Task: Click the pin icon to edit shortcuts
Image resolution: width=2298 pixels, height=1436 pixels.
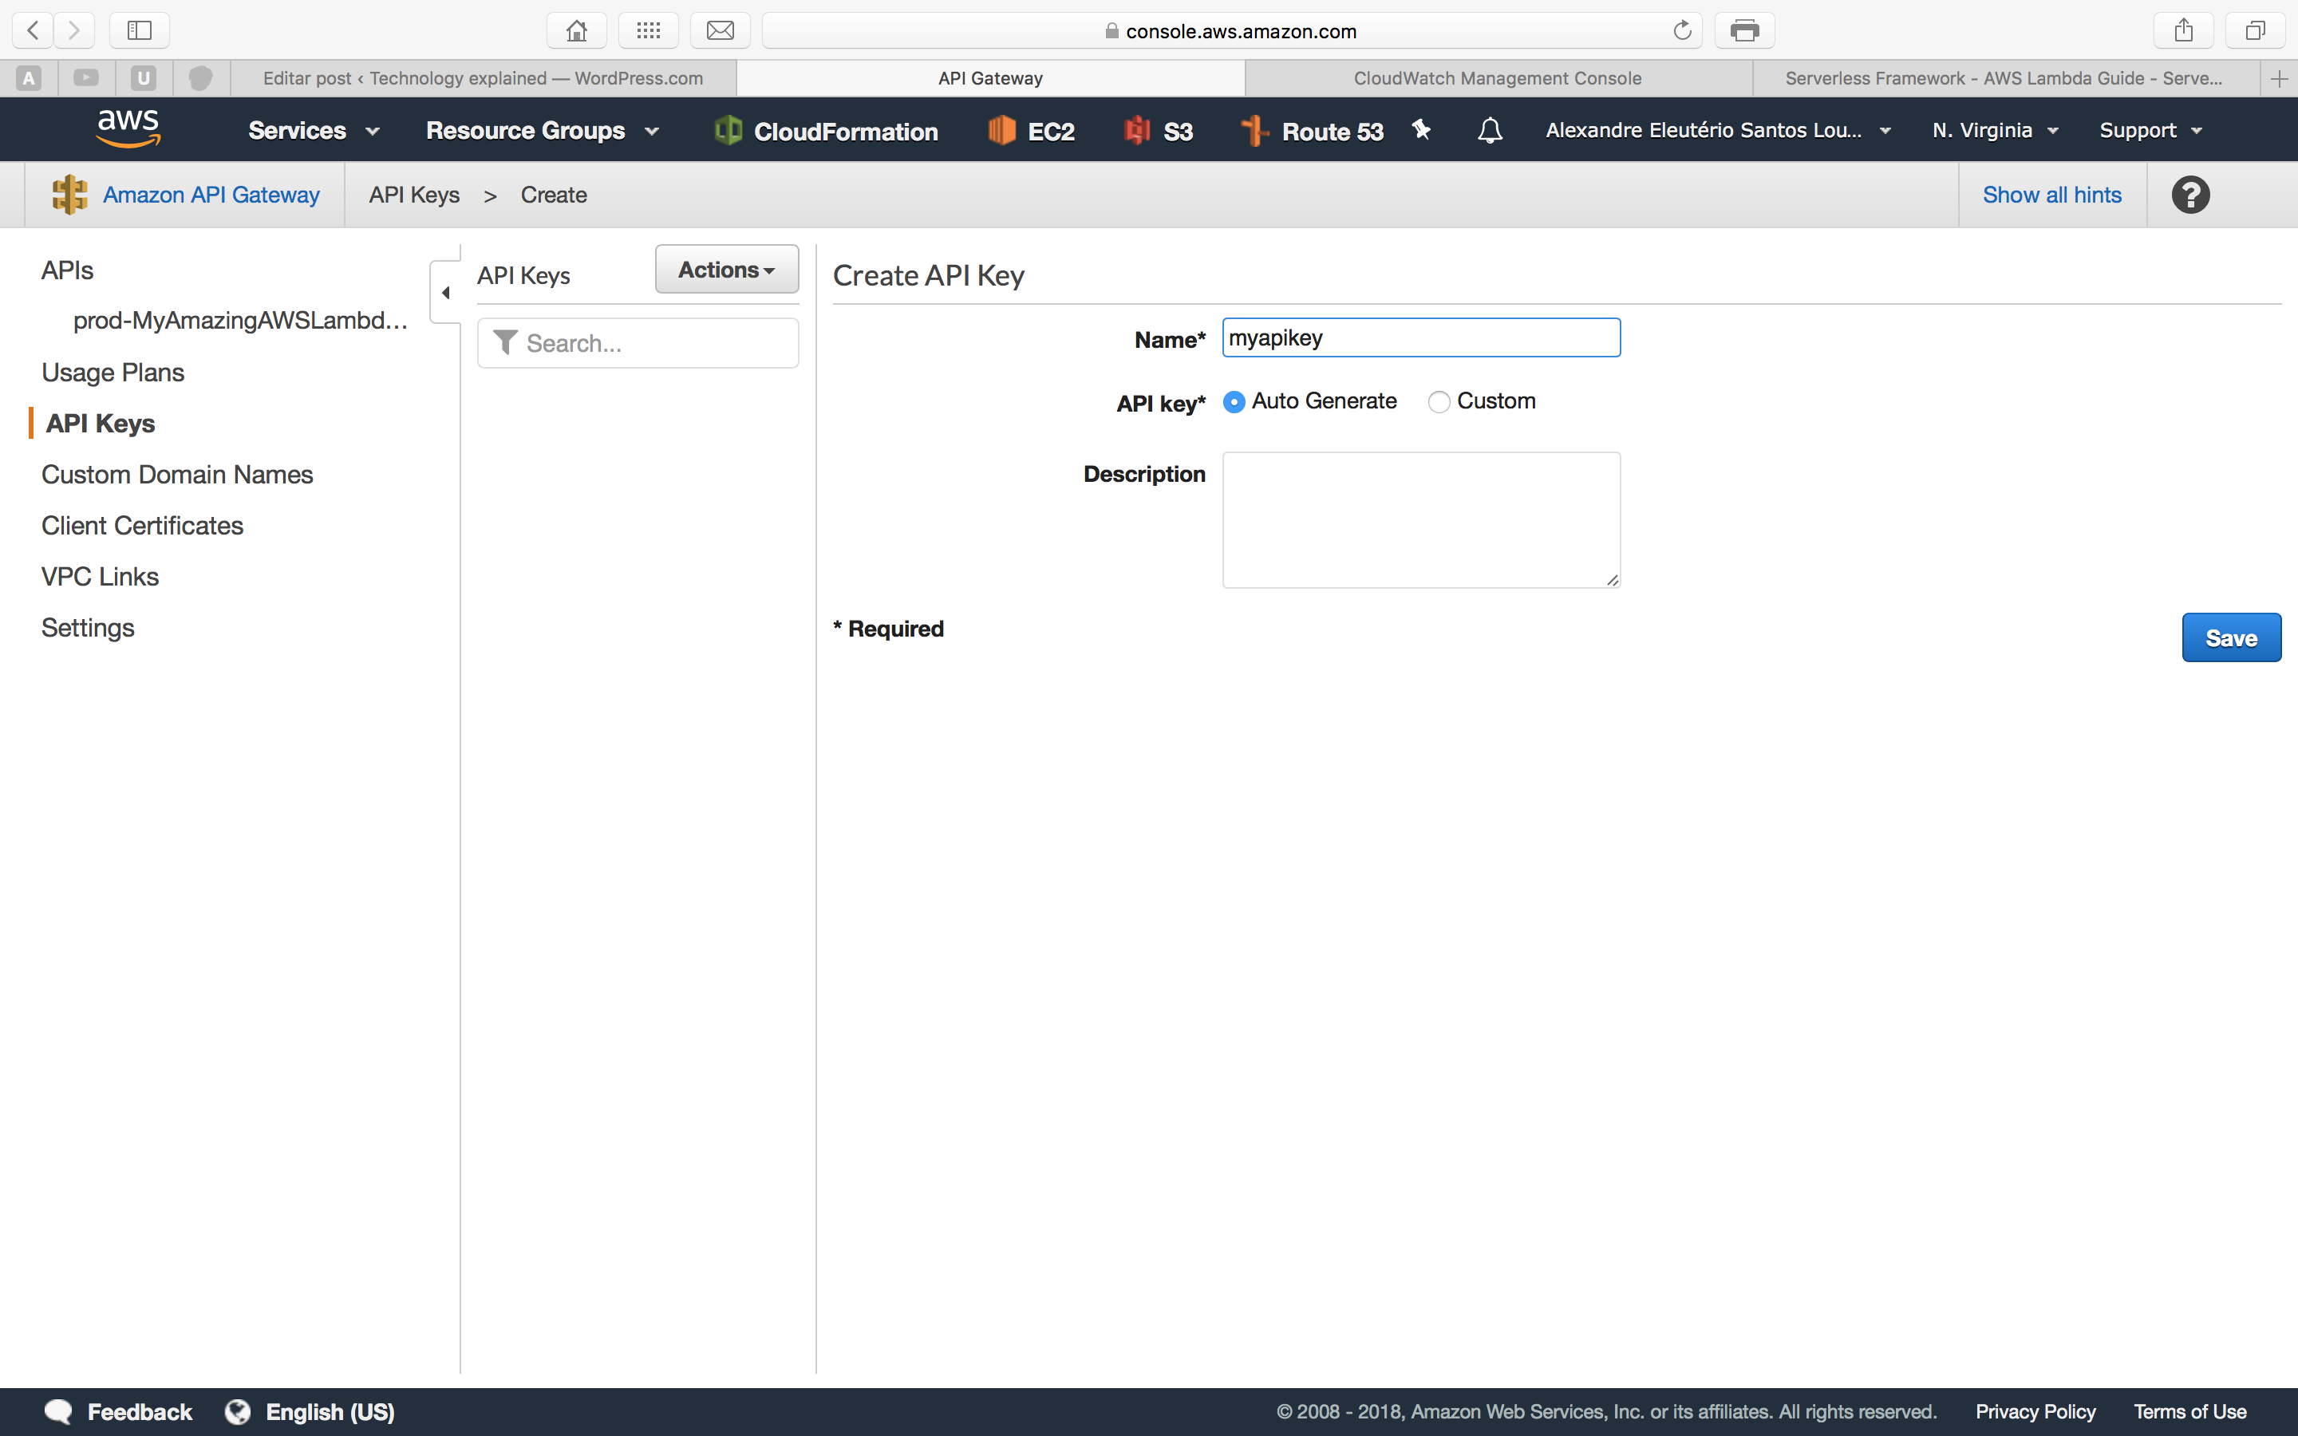Action: pos(1420,130)
